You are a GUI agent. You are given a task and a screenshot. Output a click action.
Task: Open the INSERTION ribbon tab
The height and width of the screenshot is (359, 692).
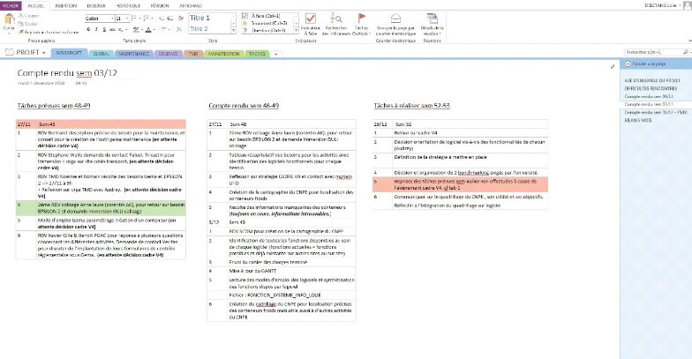pos(66,4)
